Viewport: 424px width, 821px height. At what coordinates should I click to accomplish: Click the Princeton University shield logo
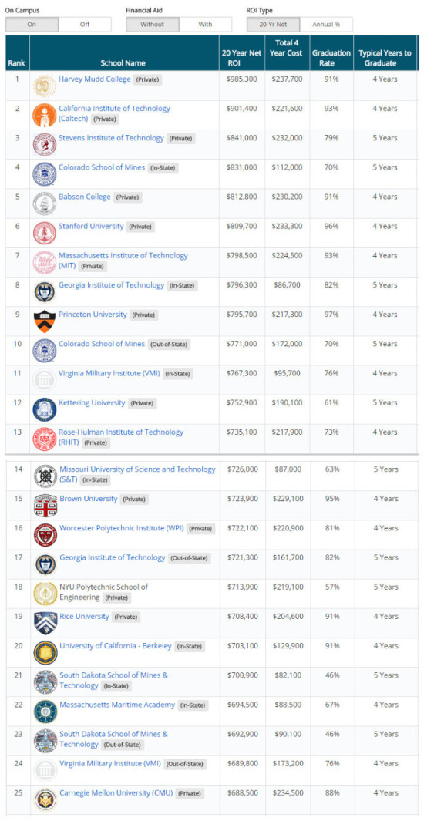45,321
